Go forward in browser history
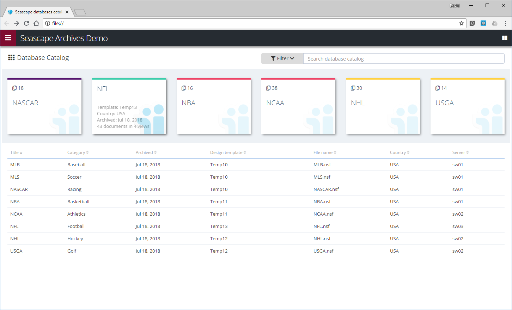 (17, 23)
